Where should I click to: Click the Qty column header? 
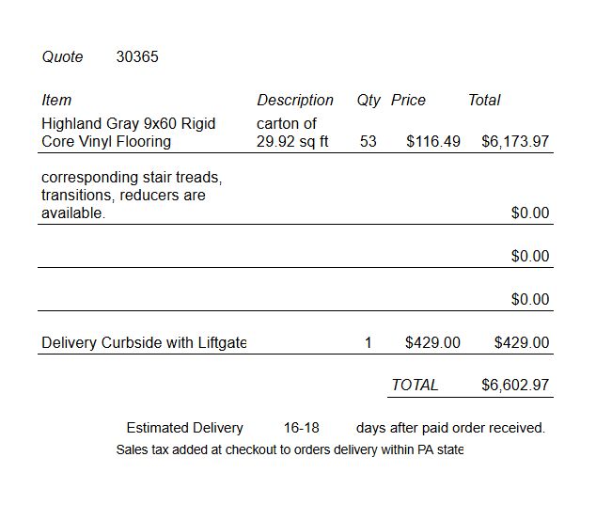369,101
